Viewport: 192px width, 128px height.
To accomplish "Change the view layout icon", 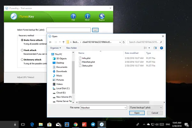I will coord(145,48).
